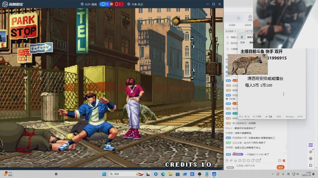This screenshot has height=178, width=318.
Task: Click the text line 每人5币 1币100
Action: (259, 85)
